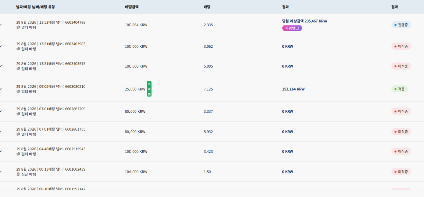Image resolution: width=424 pixels, height=197 pixels.
Task: Click multi-bet icon for bet 6602861755
Action: (x=18, y=134)
